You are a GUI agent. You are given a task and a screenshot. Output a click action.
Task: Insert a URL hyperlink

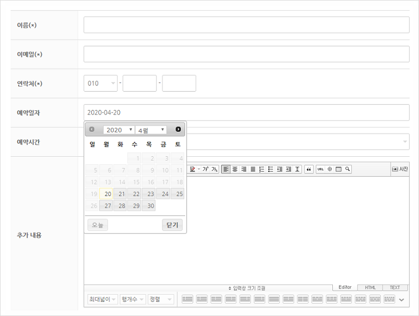pyautogui.click(x=321, y=169)
